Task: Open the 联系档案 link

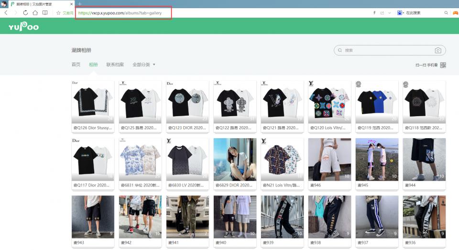Action: tap(115, 65)
